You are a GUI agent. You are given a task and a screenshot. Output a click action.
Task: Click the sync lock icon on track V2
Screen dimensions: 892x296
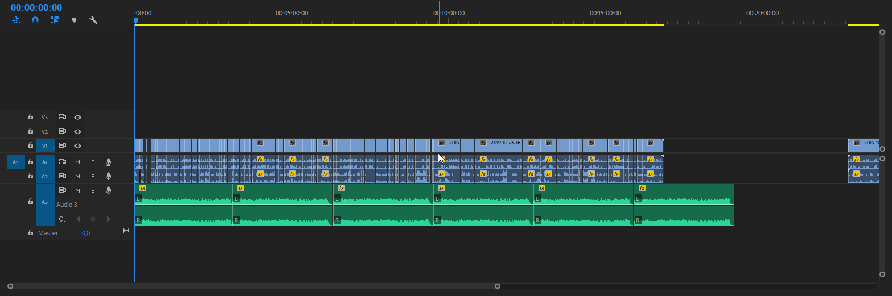pyautogui.click(x=63, y=131)
